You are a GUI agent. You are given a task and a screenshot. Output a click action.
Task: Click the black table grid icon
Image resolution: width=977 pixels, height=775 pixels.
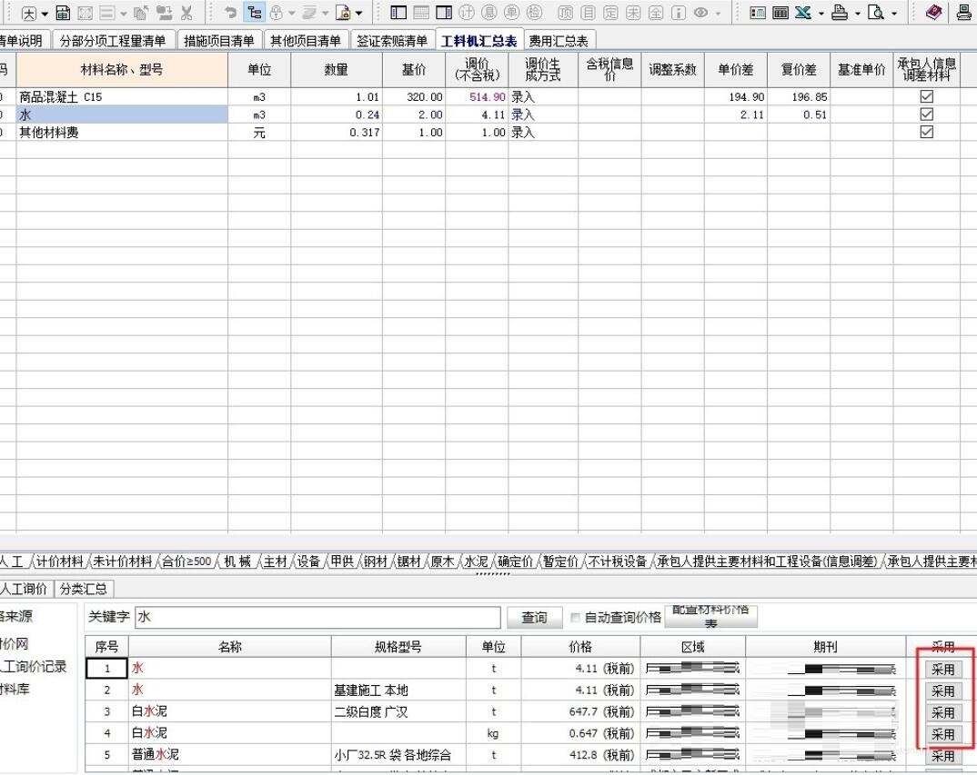pos(781,13)
